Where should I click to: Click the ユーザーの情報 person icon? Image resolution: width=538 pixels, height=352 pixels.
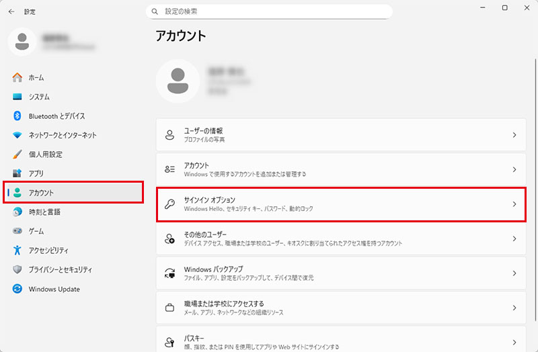tap(170, 135)
